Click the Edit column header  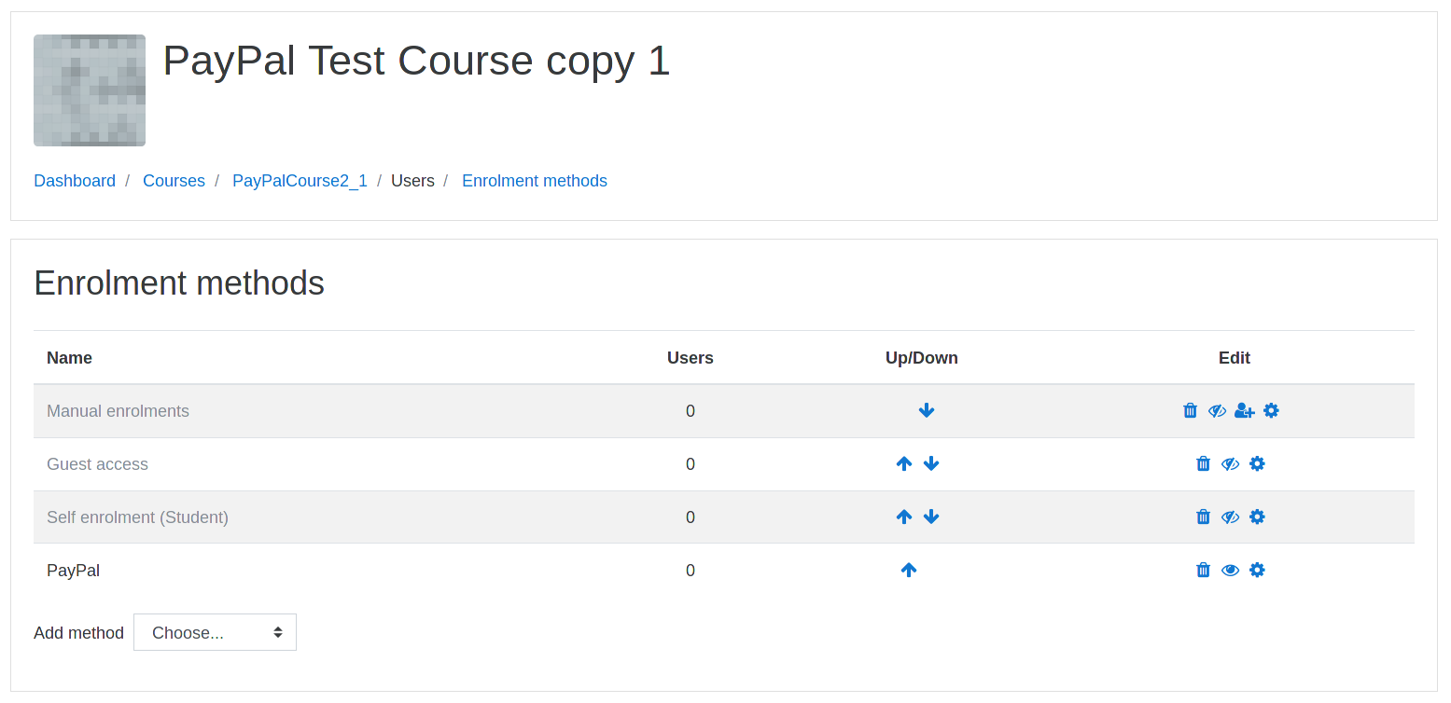tap(1235, 358)
